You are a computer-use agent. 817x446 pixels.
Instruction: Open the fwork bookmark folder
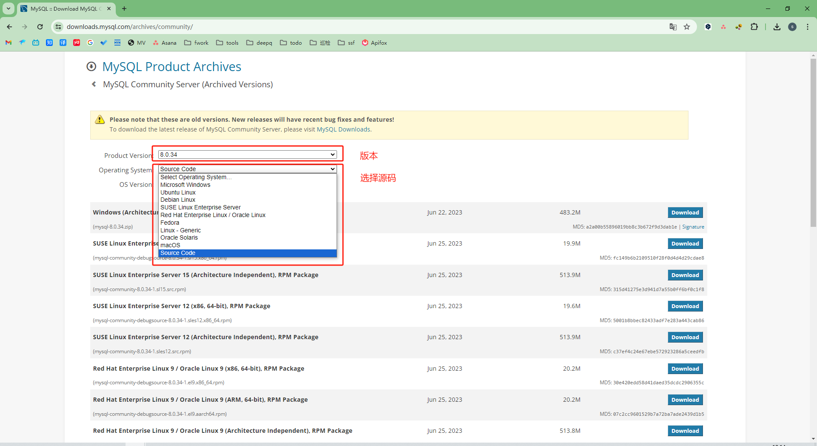[196, 43]
